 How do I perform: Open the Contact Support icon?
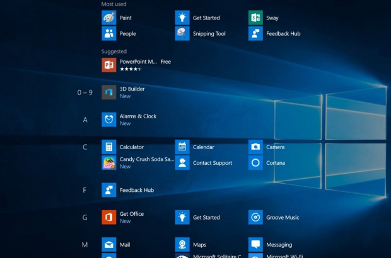pyautogui.click(x=182, y=163)
